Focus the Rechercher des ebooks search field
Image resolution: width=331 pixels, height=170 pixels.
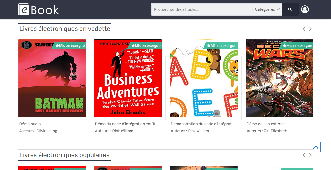(202, 9)
